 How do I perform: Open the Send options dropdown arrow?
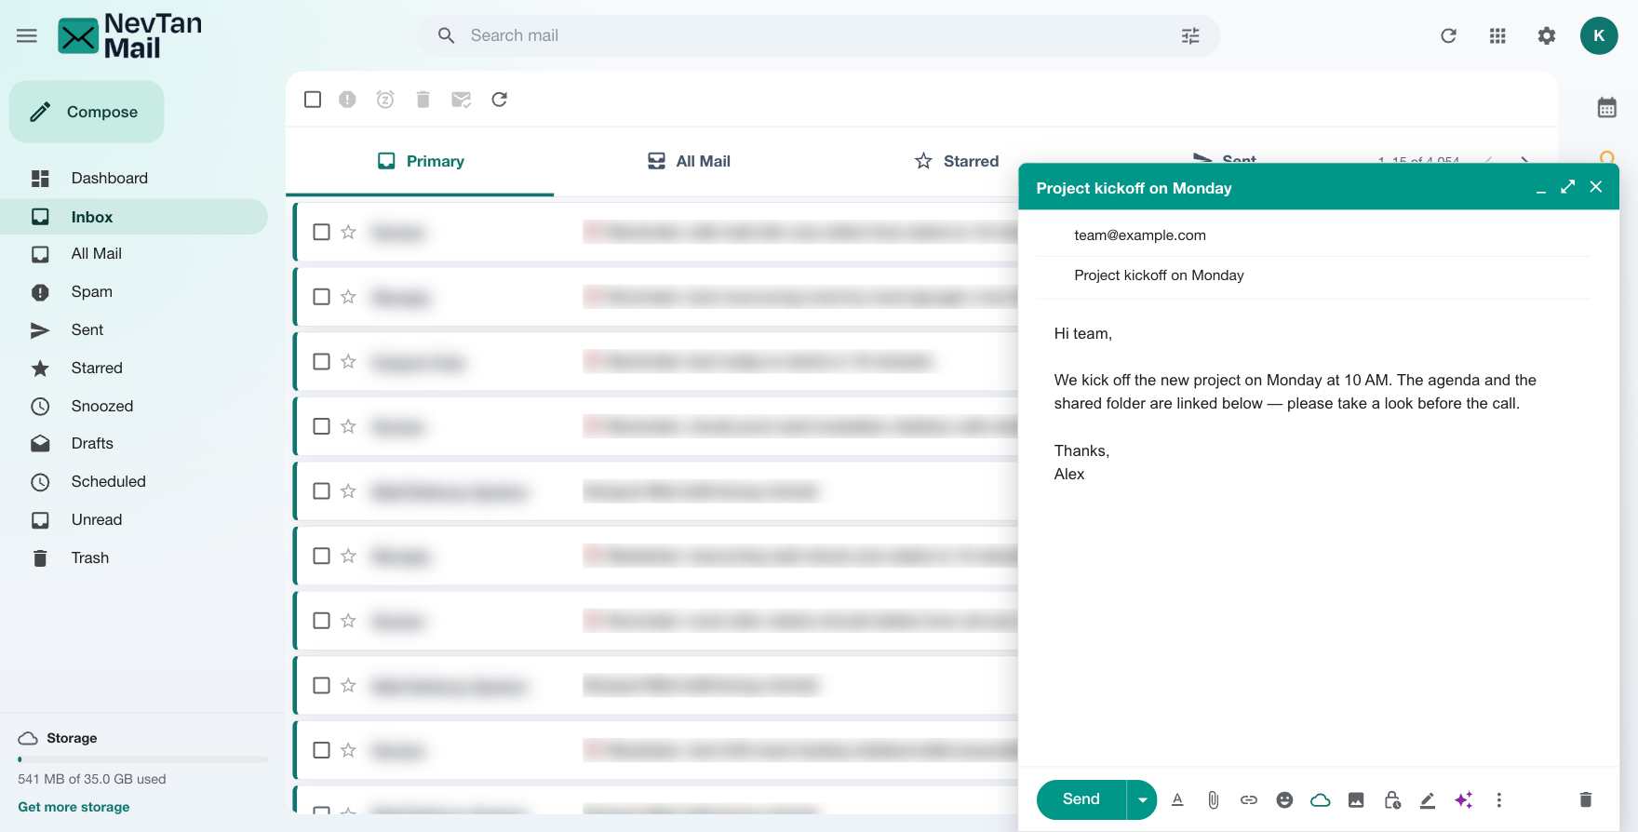[x=1142, y=799]
